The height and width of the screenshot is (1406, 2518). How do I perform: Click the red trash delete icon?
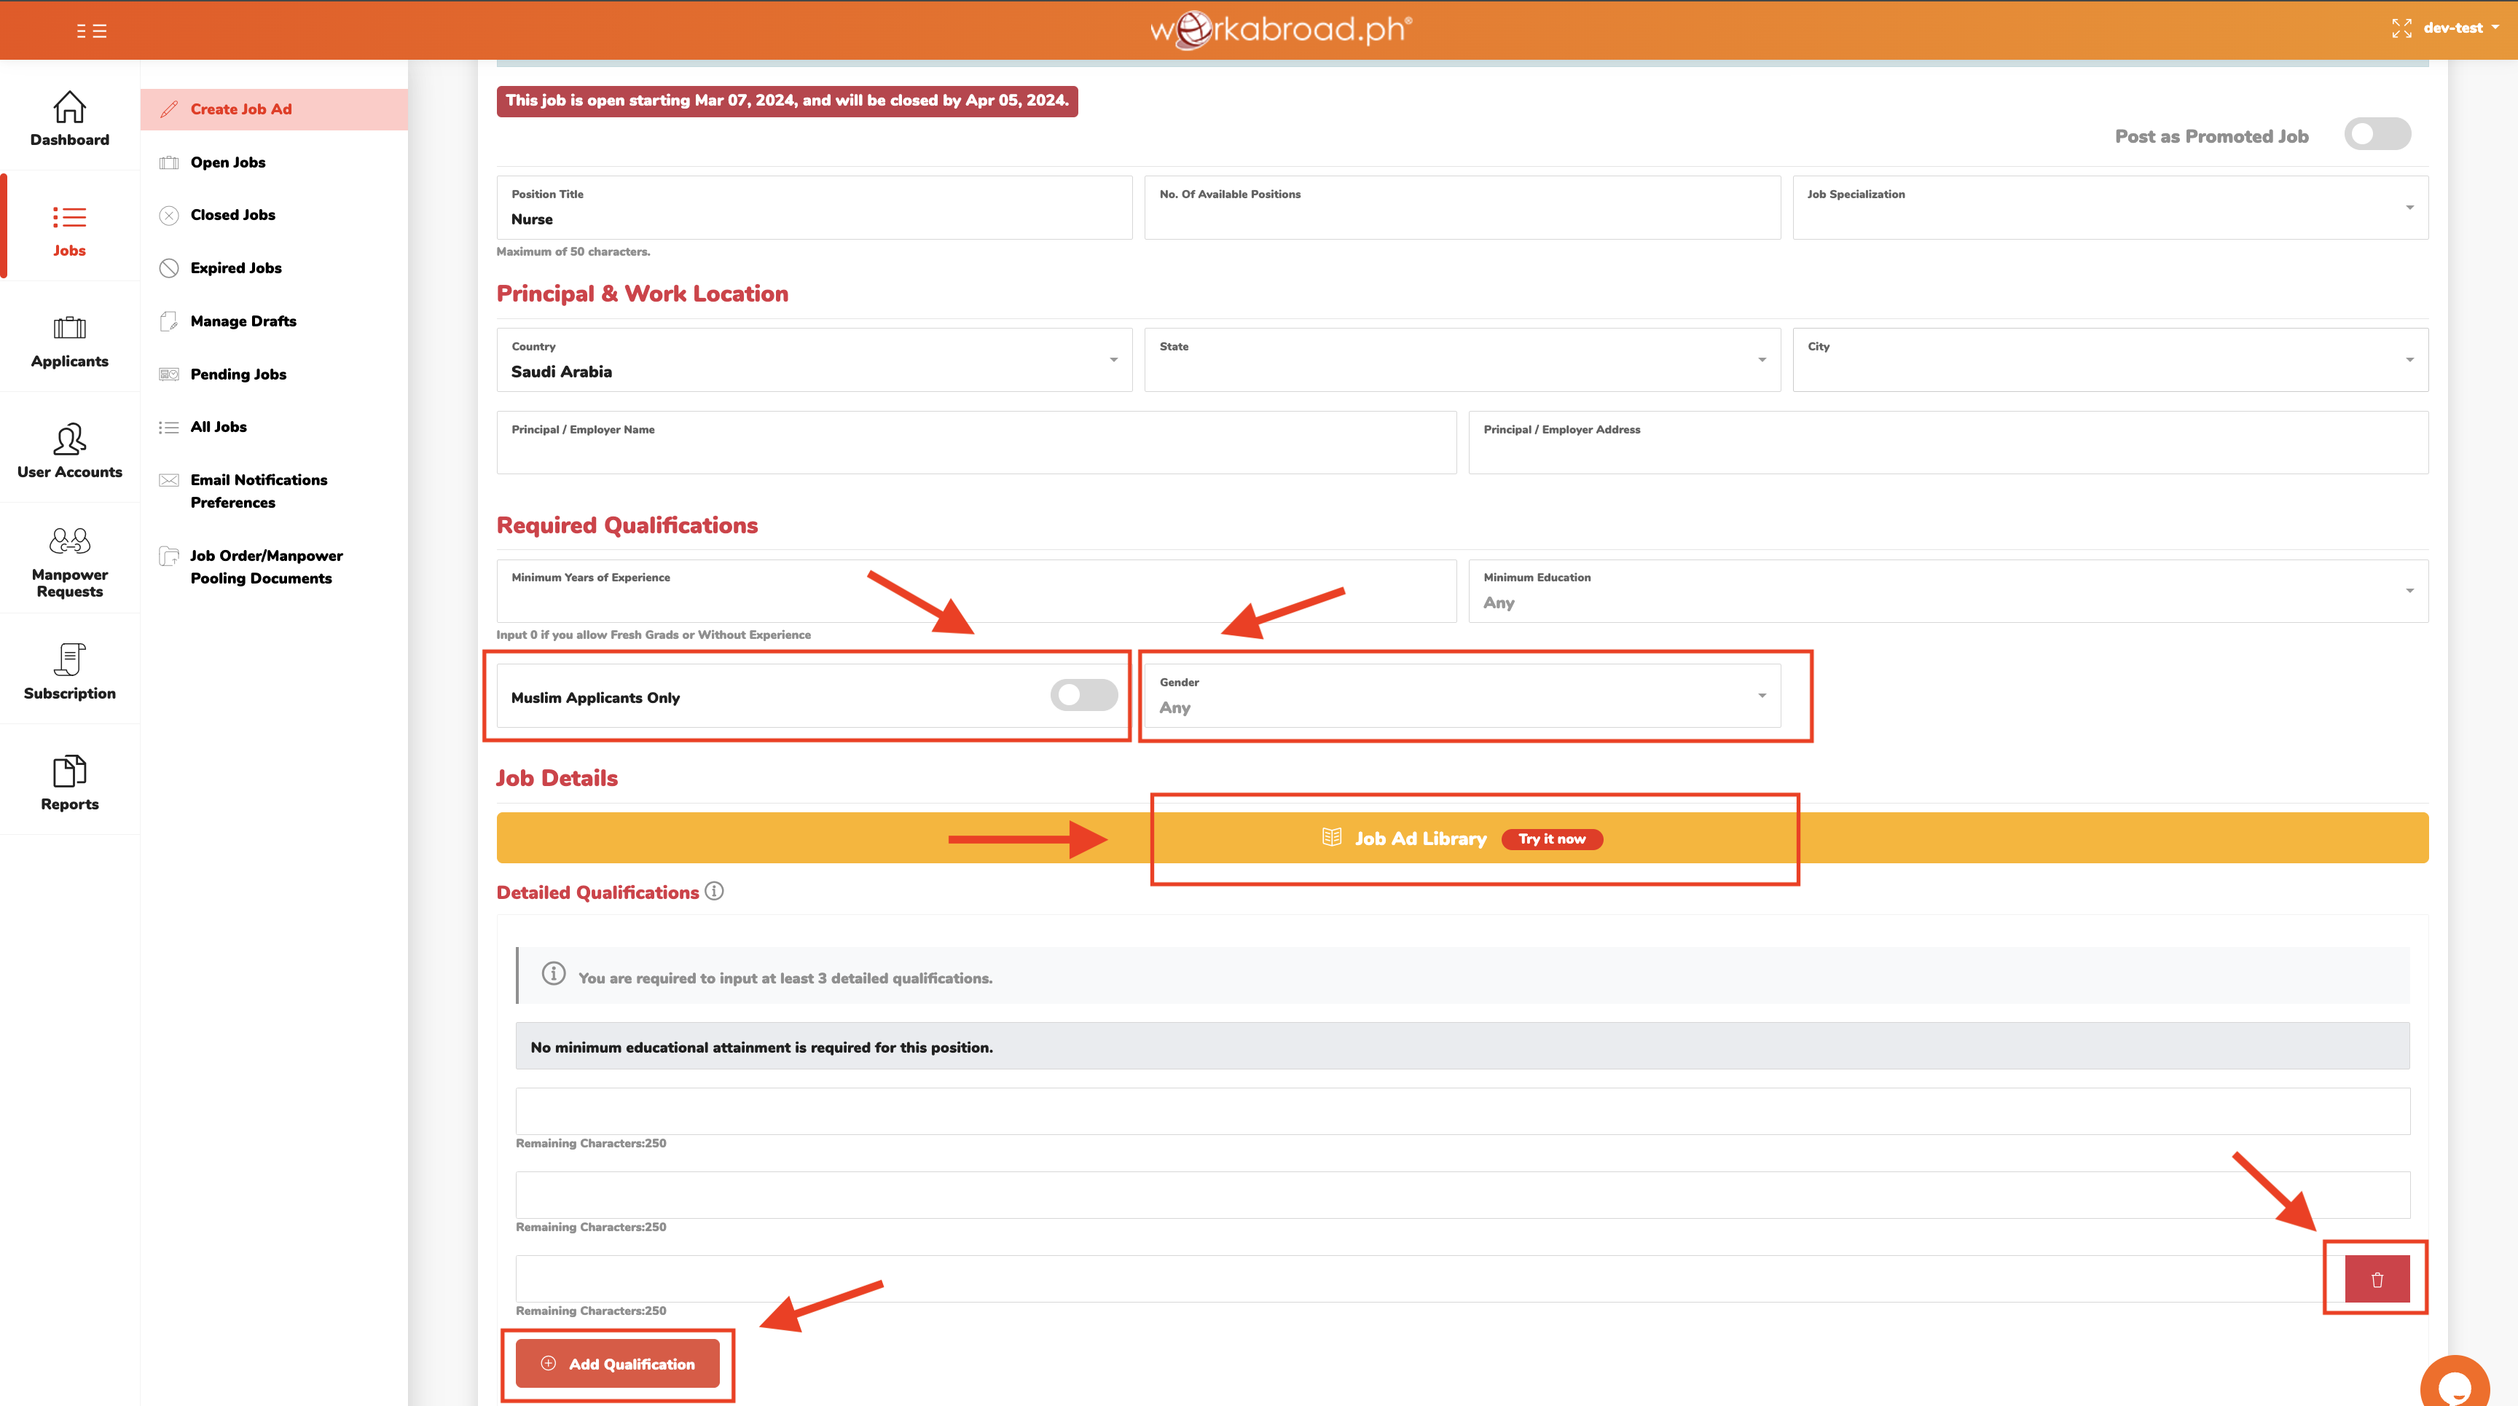(2376, 1279)
